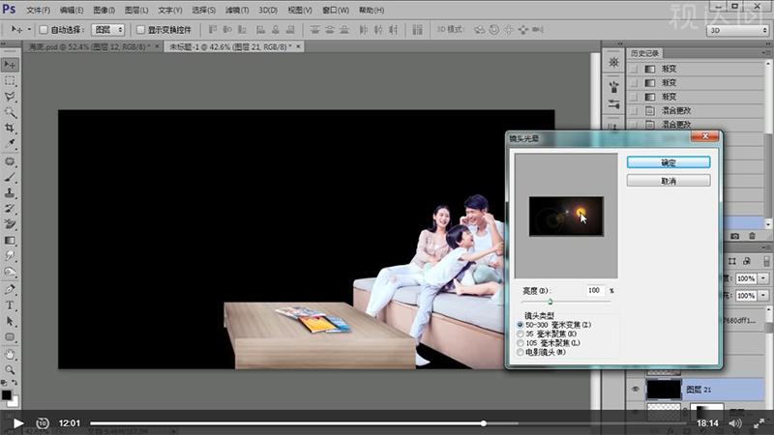Toggle the 显示变换控件 checkbox
774x435 pixels.
pos(140,30)
